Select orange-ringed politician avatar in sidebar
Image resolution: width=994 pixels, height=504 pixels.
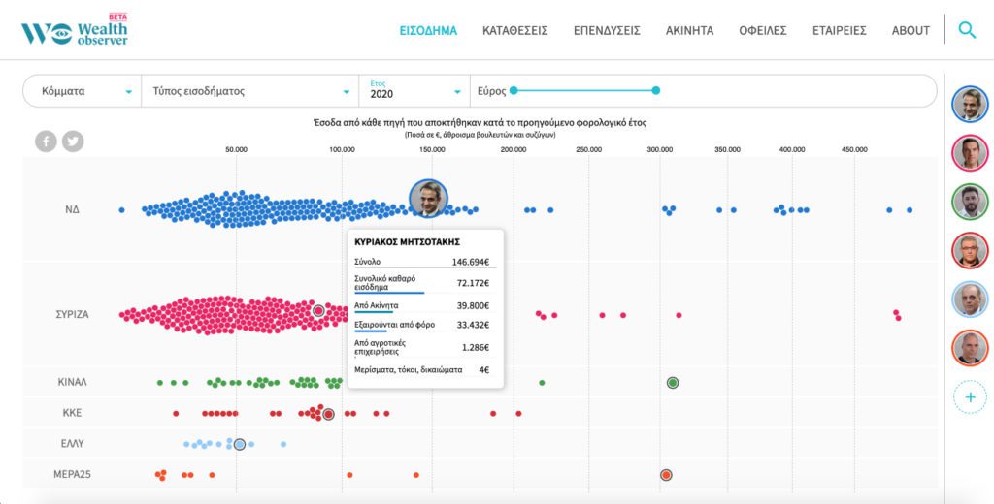click(x=970, y=348)
